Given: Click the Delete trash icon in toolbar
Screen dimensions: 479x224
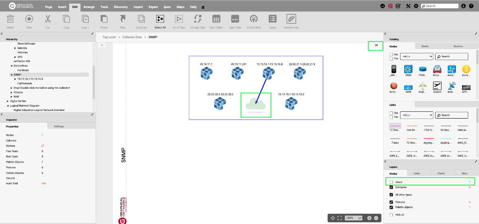Looking at the screenshot, I should tap(10, 19).
